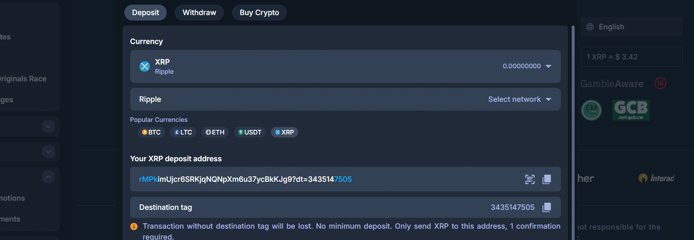694x240 pixels.
Task: Click the 18+ age restriction icon
Action: click(660, 83)
